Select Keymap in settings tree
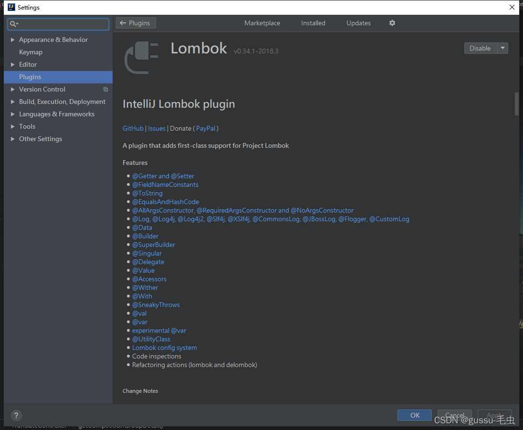 31,52
